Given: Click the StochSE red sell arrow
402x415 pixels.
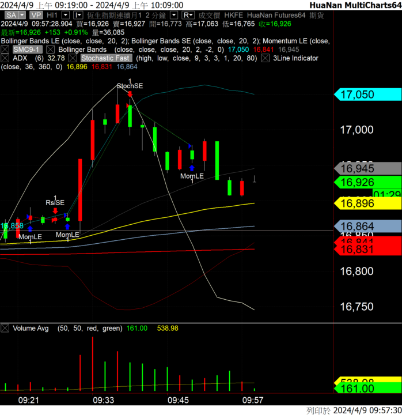Looking at the screenshot, I should 130,94.
